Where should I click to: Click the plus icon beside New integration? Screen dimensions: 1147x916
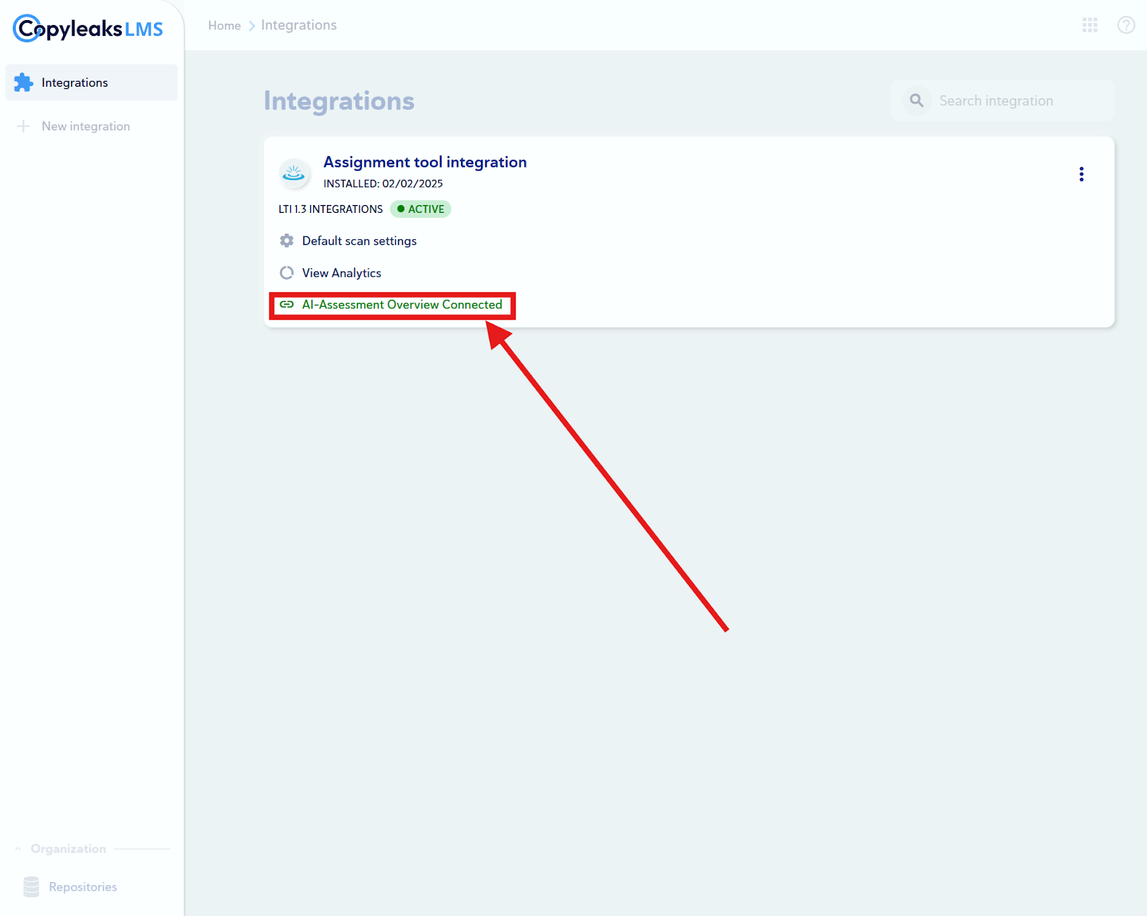coord(24,126)
